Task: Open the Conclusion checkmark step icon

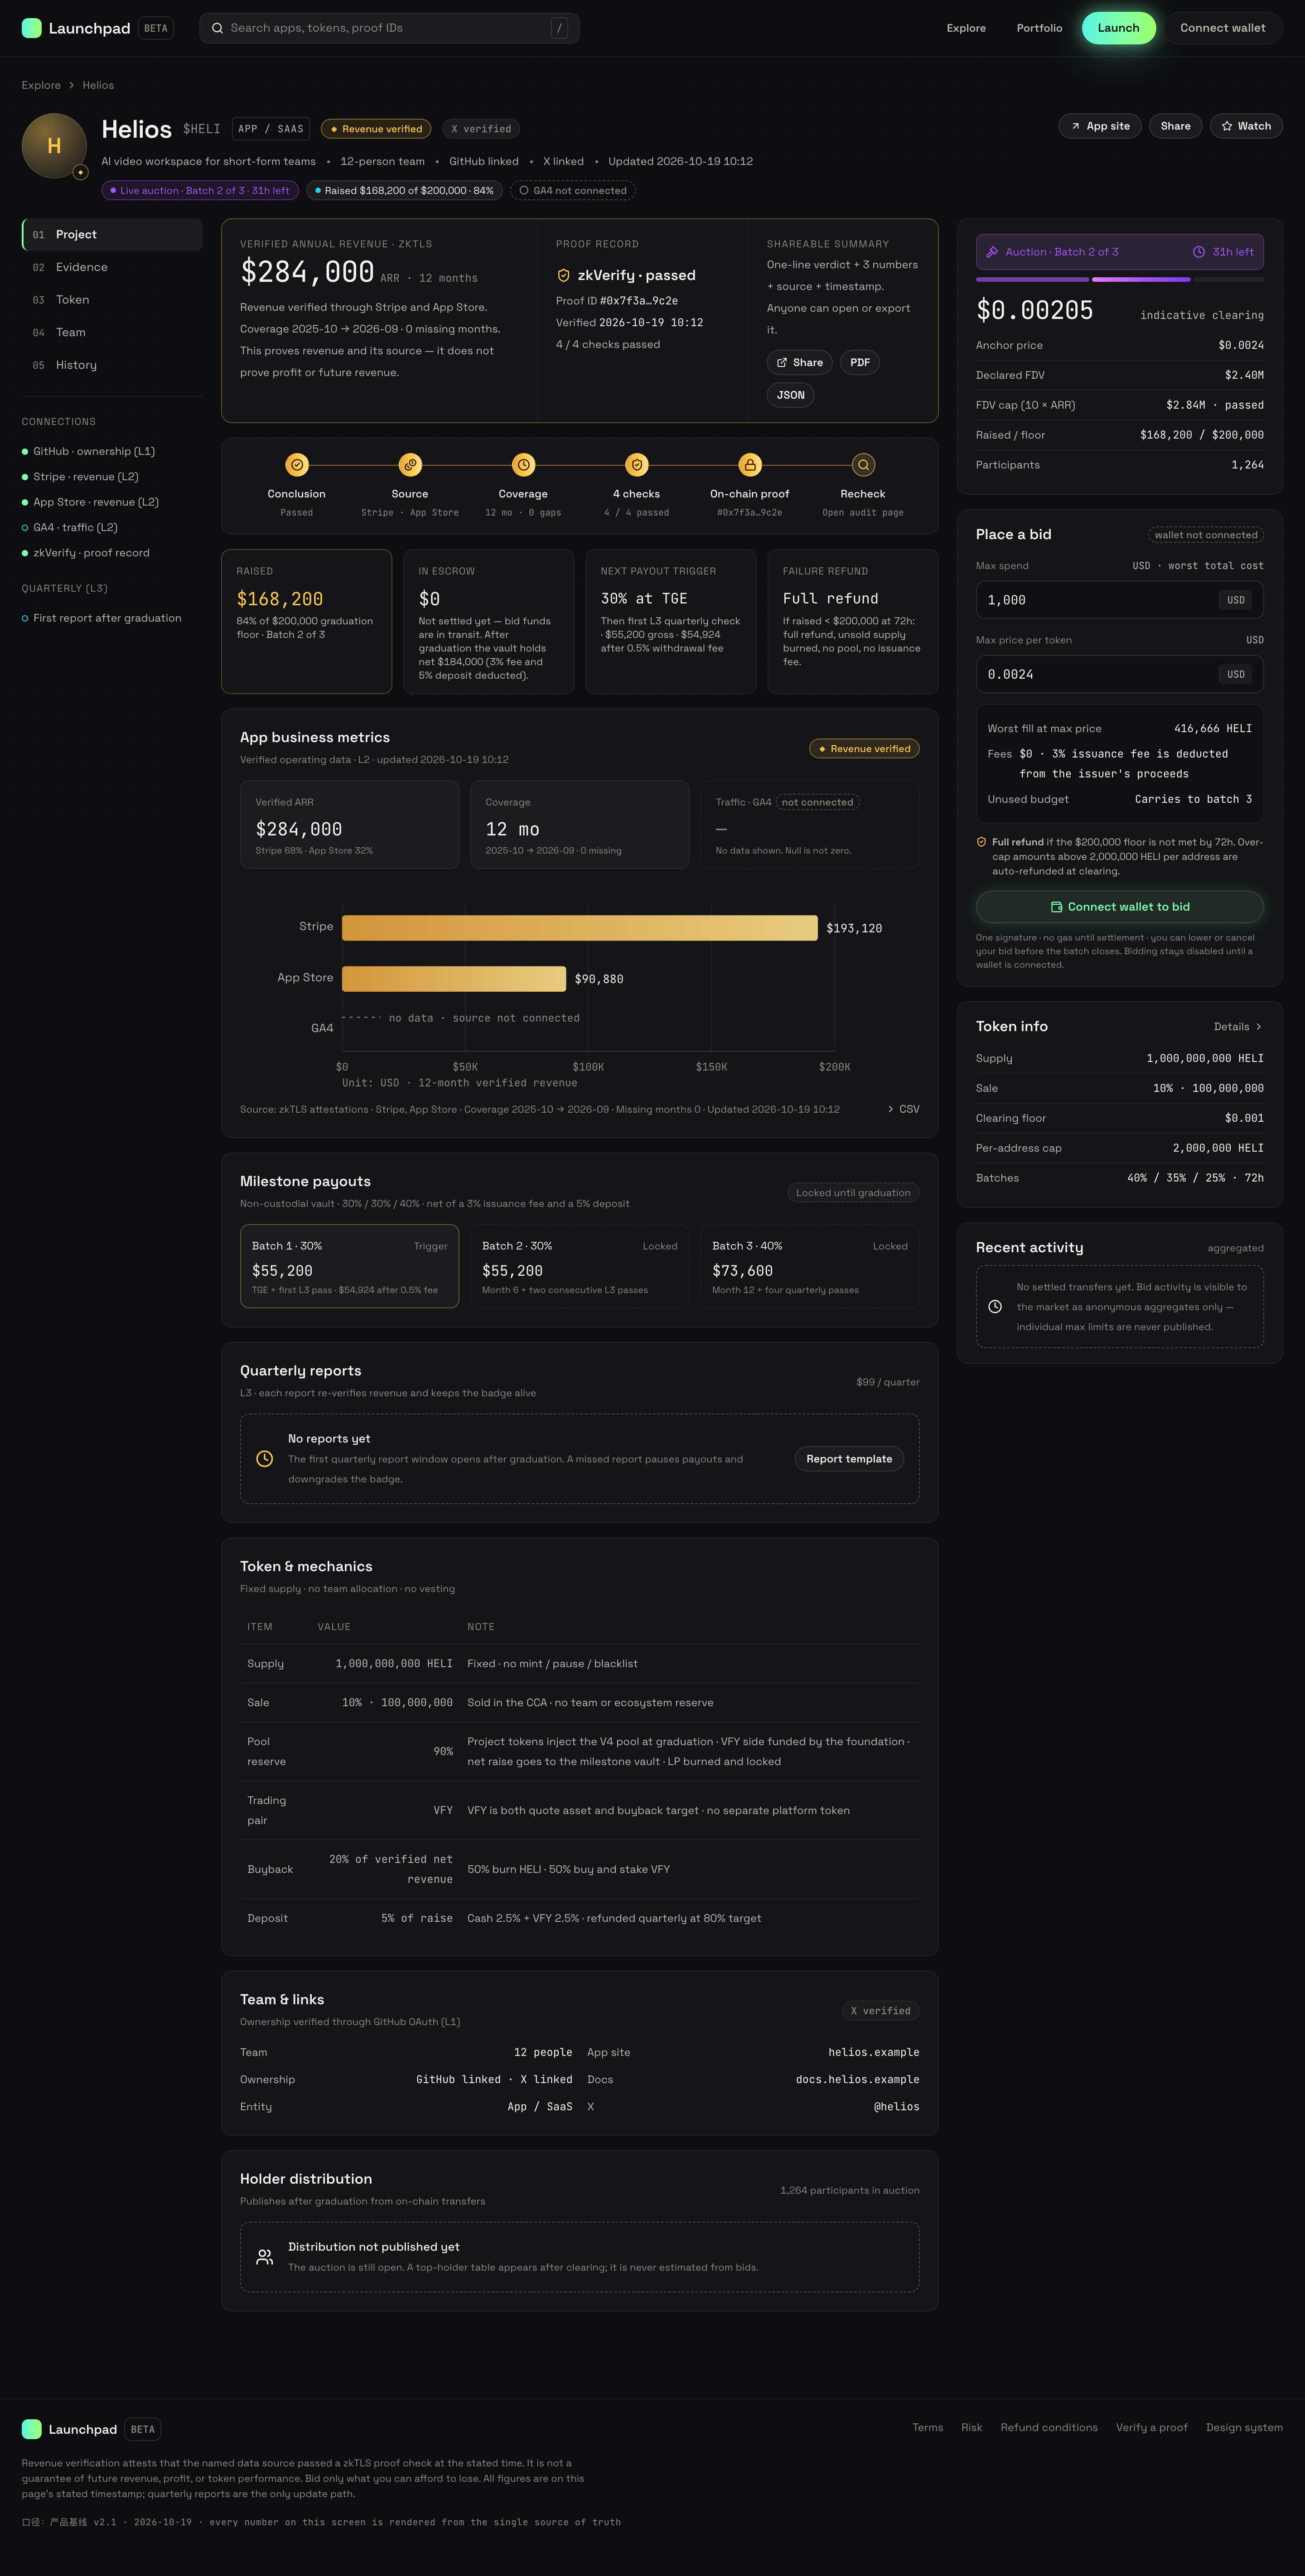Action: point(297,465)
